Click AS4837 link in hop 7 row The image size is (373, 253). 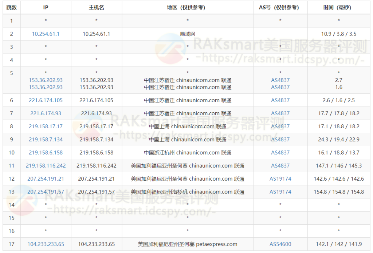pos(280,113)
